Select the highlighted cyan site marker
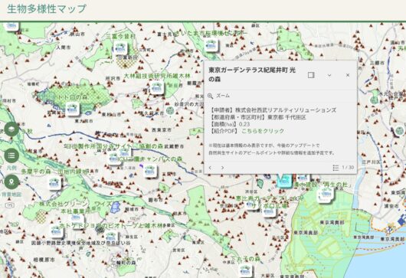406x278 pixels. click(284, 181)
